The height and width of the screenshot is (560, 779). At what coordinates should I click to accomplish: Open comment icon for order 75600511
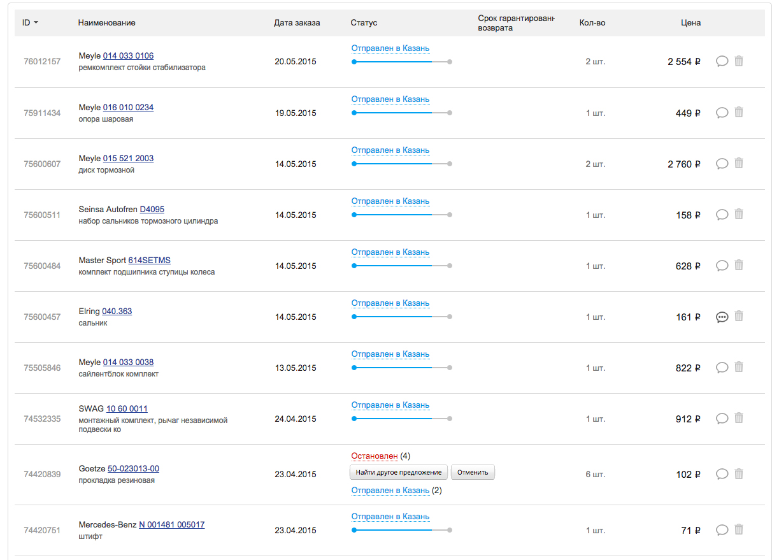coord(722,215)
